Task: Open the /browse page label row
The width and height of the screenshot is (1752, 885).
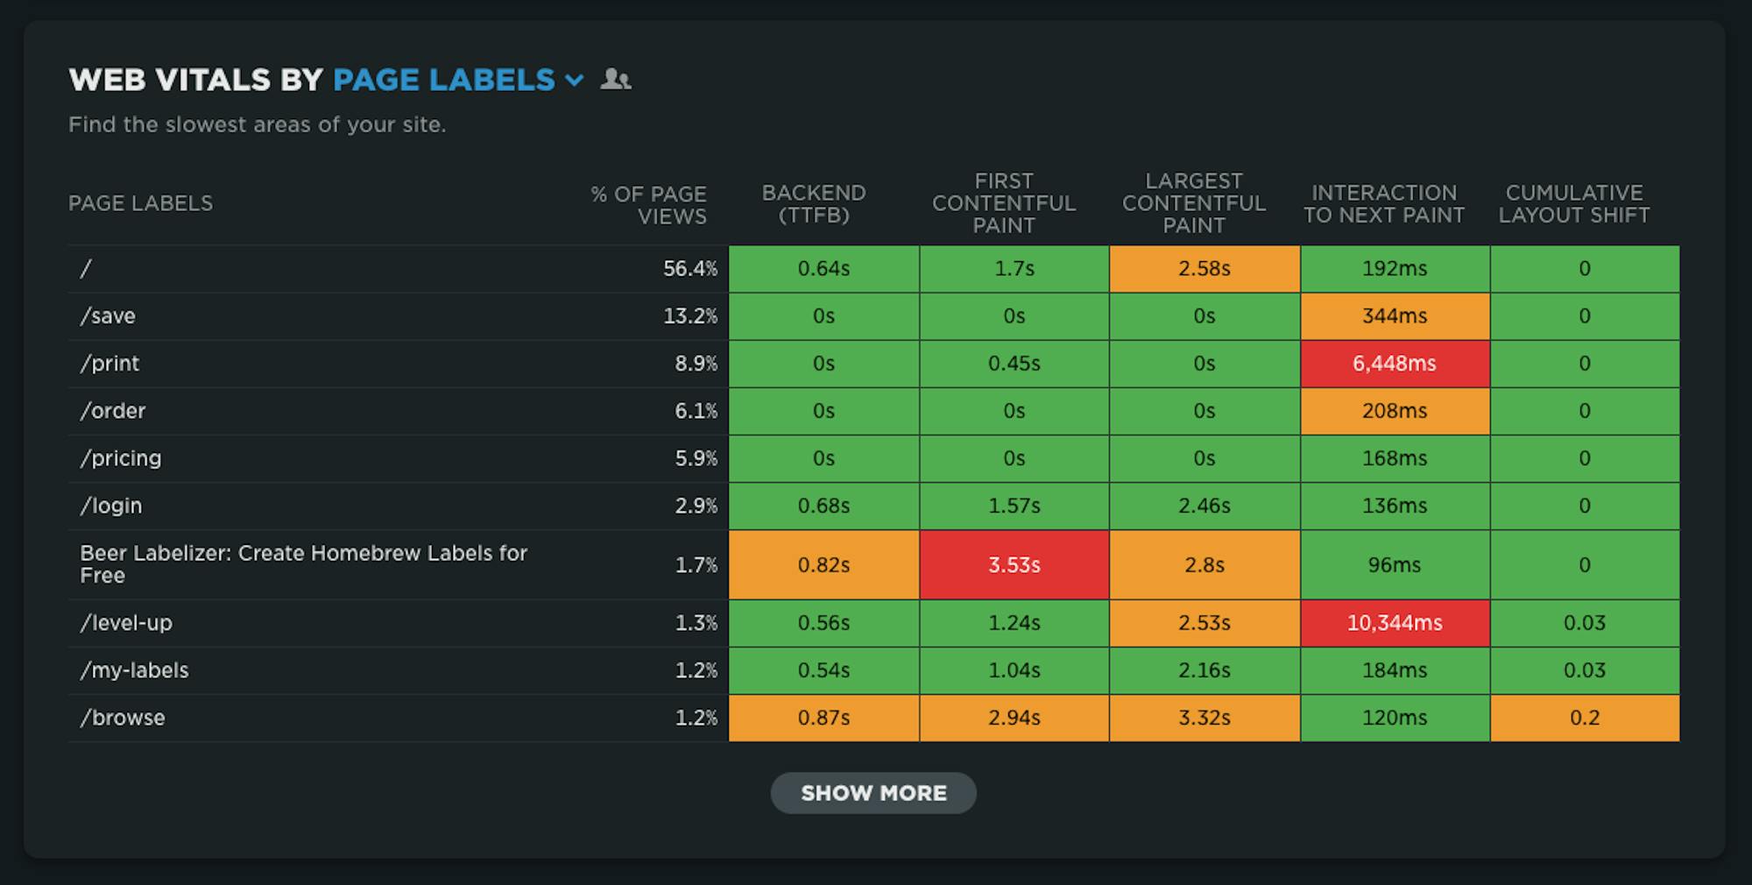Action: coord(123,718)
